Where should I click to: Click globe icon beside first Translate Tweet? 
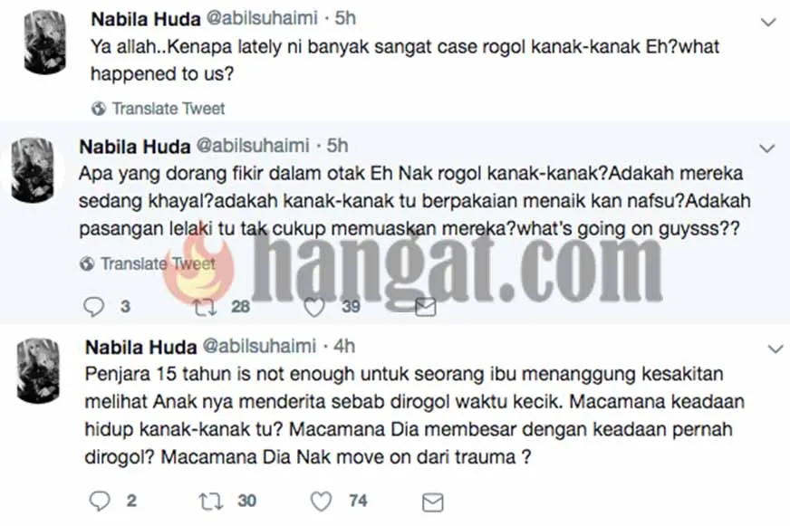tap(99, 109)
